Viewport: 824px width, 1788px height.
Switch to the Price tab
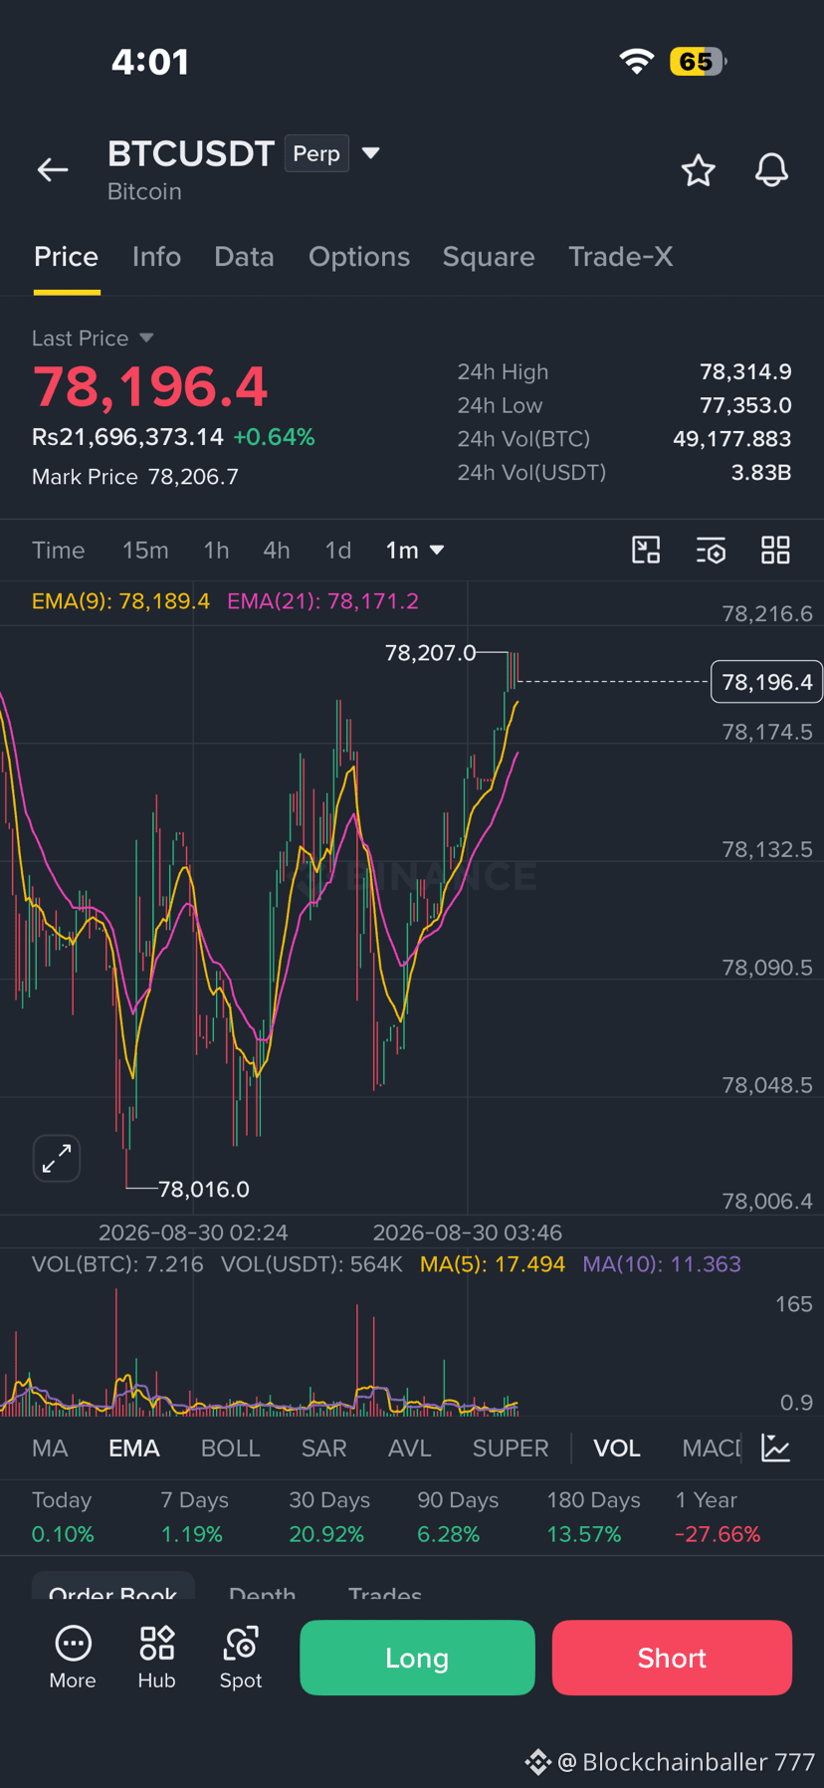pyautogui.click(x=67, y=257)
